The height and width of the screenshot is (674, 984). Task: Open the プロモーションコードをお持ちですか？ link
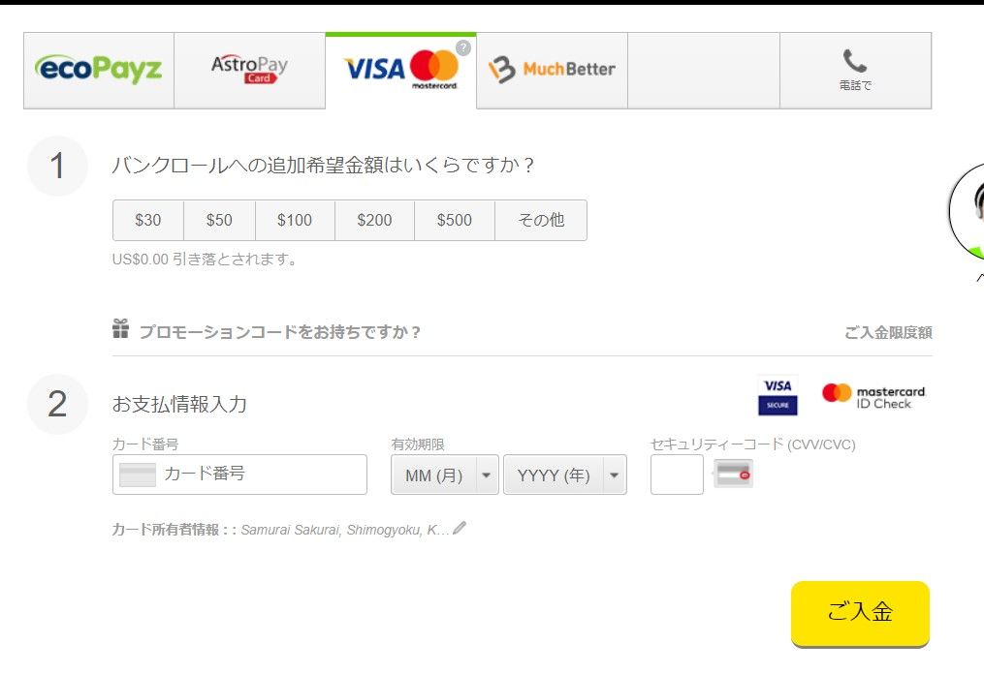coord(280,331)
